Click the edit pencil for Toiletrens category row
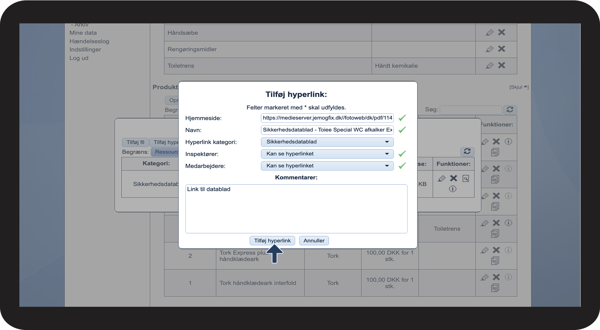This screenshot has height=330, width=600. [x=489, y=66]
